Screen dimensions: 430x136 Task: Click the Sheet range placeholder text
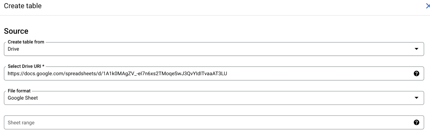(x=21, y=123)
